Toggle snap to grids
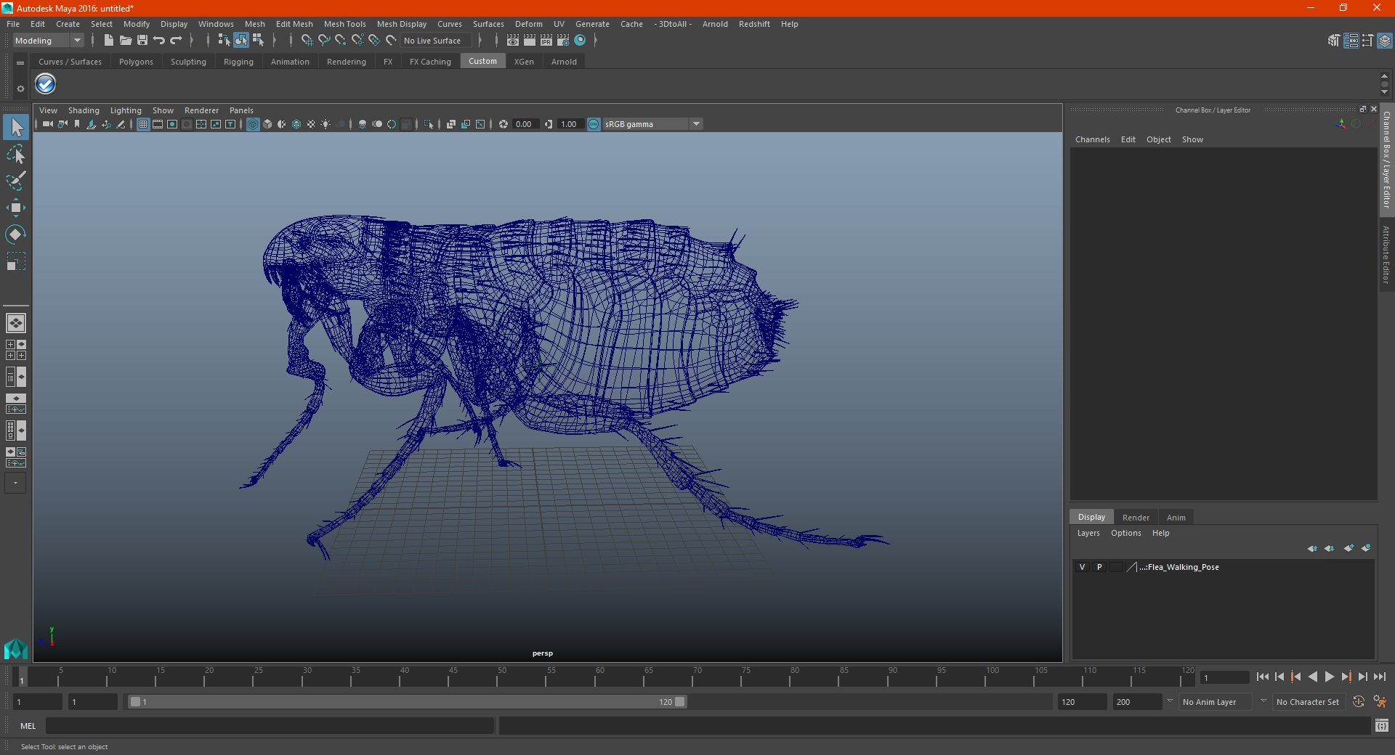The height and width of the screenshot is (755, 1395). point(307,41)
